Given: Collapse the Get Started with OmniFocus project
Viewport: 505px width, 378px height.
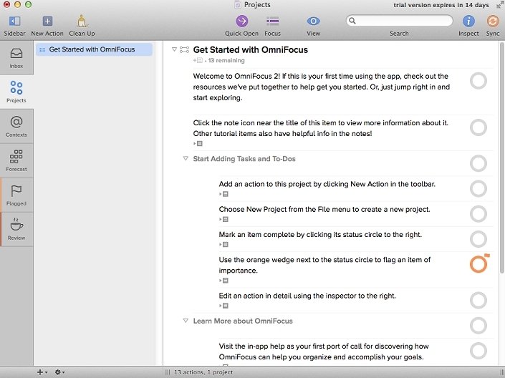Looking at the screenshot, I should click(x=174, y=49).
